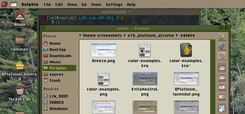The width and height of the screenshot is (245, 114).
Task: Open the Tools menu
Action: [x=96, y=5]
